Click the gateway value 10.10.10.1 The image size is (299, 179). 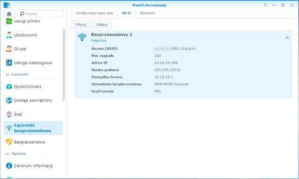pos(164,77)
